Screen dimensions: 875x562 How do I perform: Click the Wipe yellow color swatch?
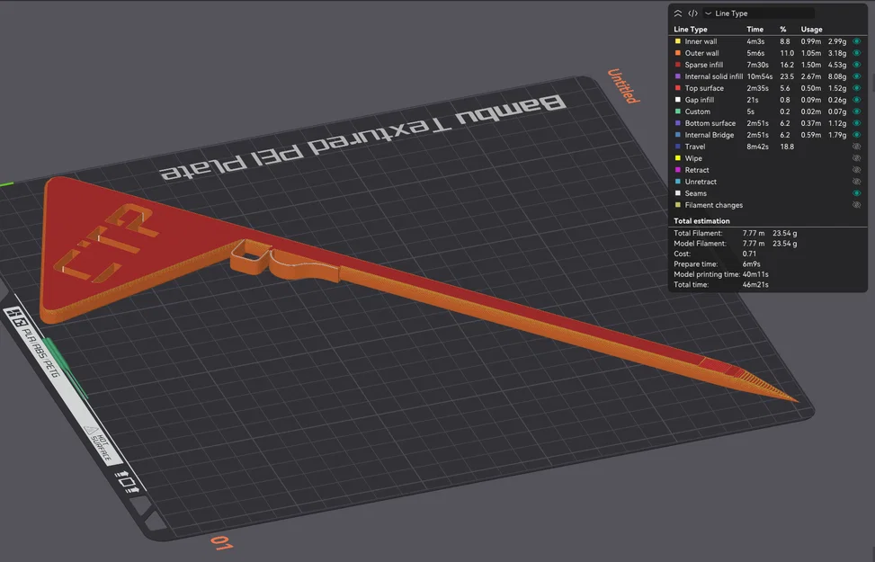click(x=678, y=158)
